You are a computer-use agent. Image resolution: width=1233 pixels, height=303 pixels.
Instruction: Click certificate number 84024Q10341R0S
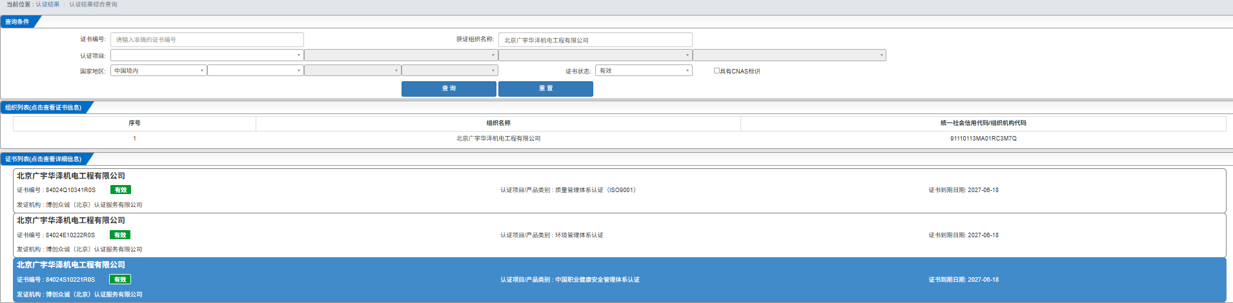click(70, 190)
